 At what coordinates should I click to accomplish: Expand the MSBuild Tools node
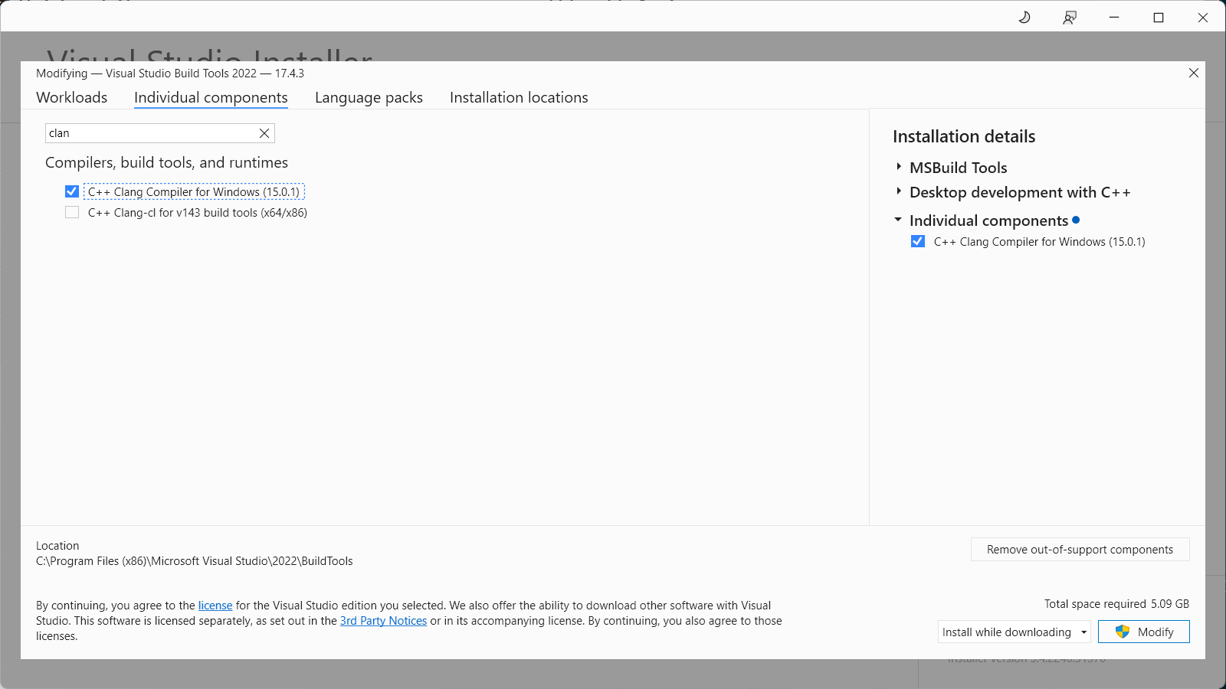click(x=899, y=167)
